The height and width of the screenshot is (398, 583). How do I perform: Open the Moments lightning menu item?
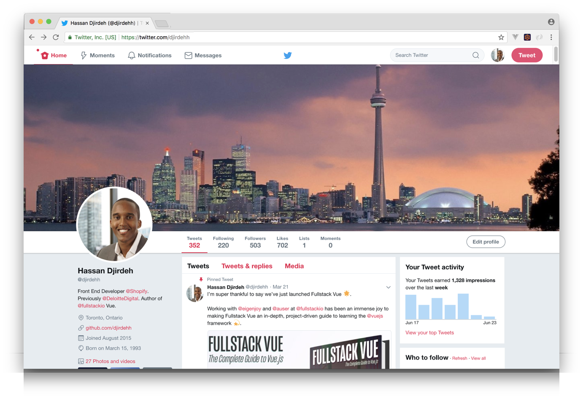click(97, 55)
